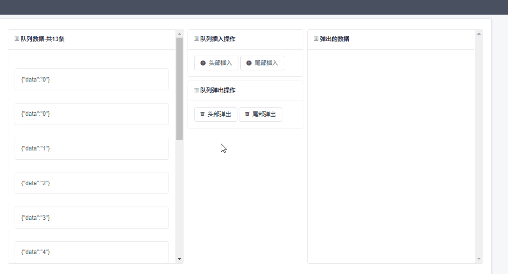
Task: Click the plus icon on 头部插入
Action: point(203,63)
